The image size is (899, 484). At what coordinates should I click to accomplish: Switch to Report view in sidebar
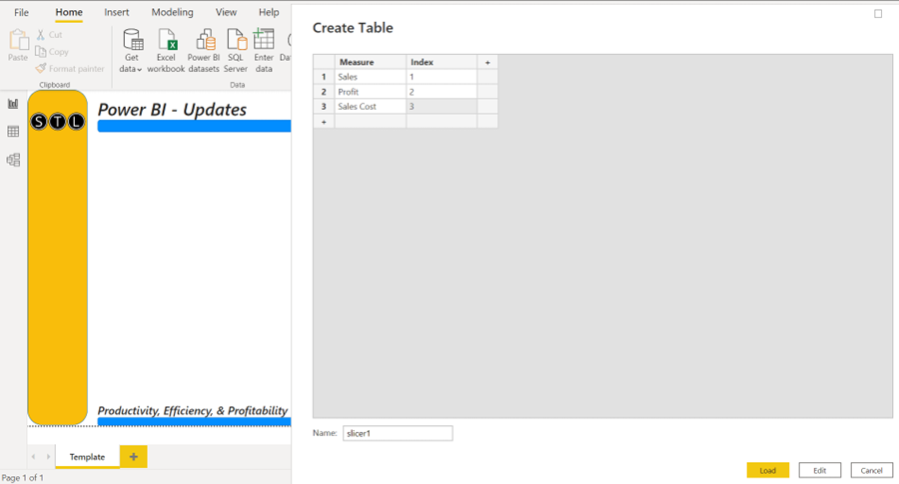tap(13, 104)
